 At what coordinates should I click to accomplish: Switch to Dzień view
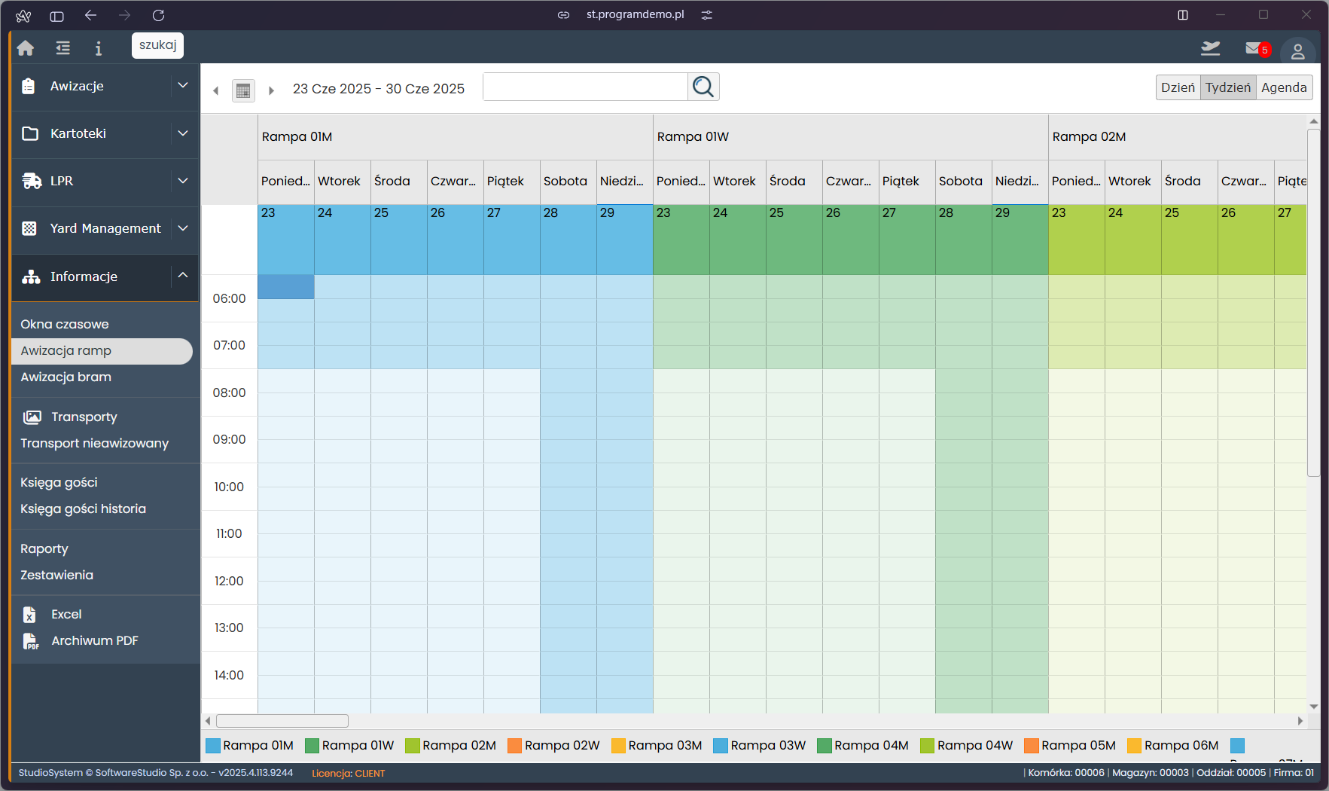click(1178, 87)
